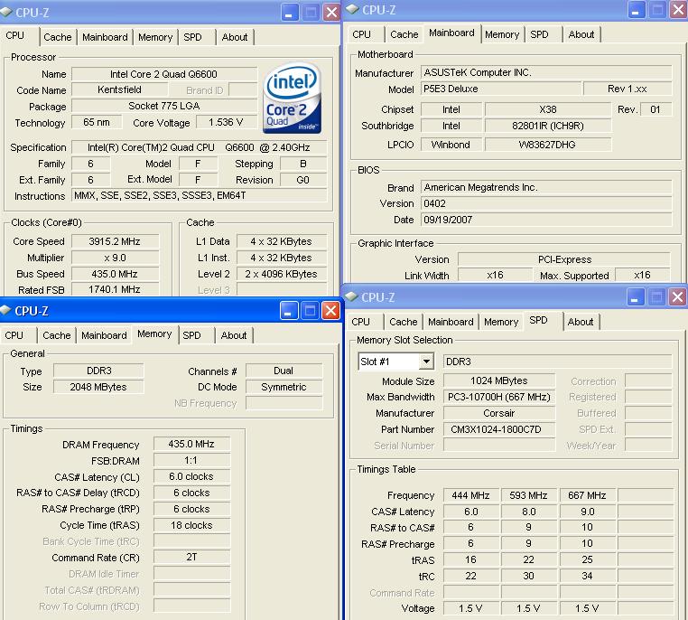The width and height of the screenshot is (688, 620).
Task: Switch to Cache tab in Memory window
Action: (x=57, y=335)
